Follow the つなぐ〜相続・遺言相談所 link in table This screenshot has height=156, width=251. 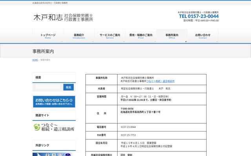(160, 81)
